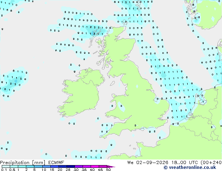Select the 0.5–1 mm legend color swatch

tap(14, 166)
